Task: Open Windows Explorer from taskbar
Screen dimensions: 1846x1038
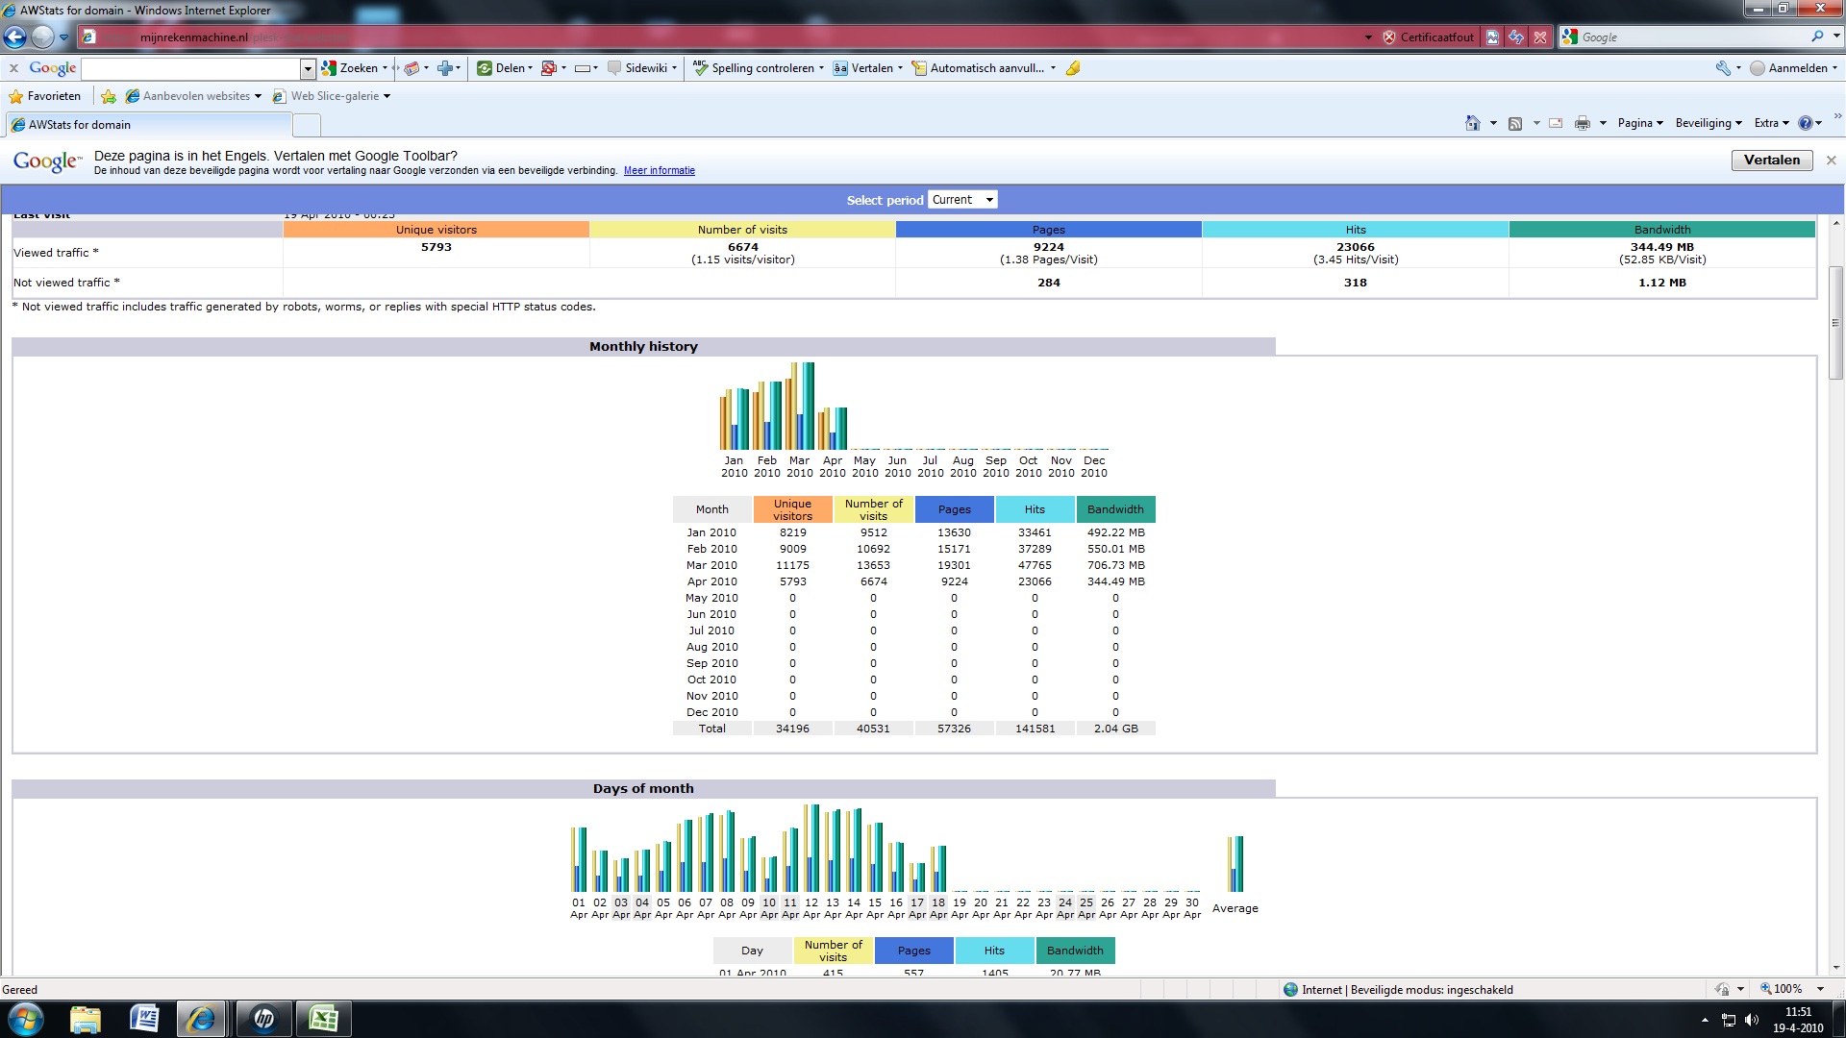Action: point(85,1019)
